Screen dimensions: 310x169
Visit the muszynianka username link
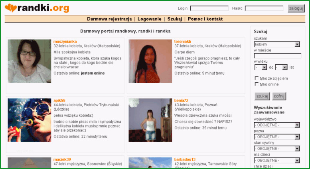point(65,42)
